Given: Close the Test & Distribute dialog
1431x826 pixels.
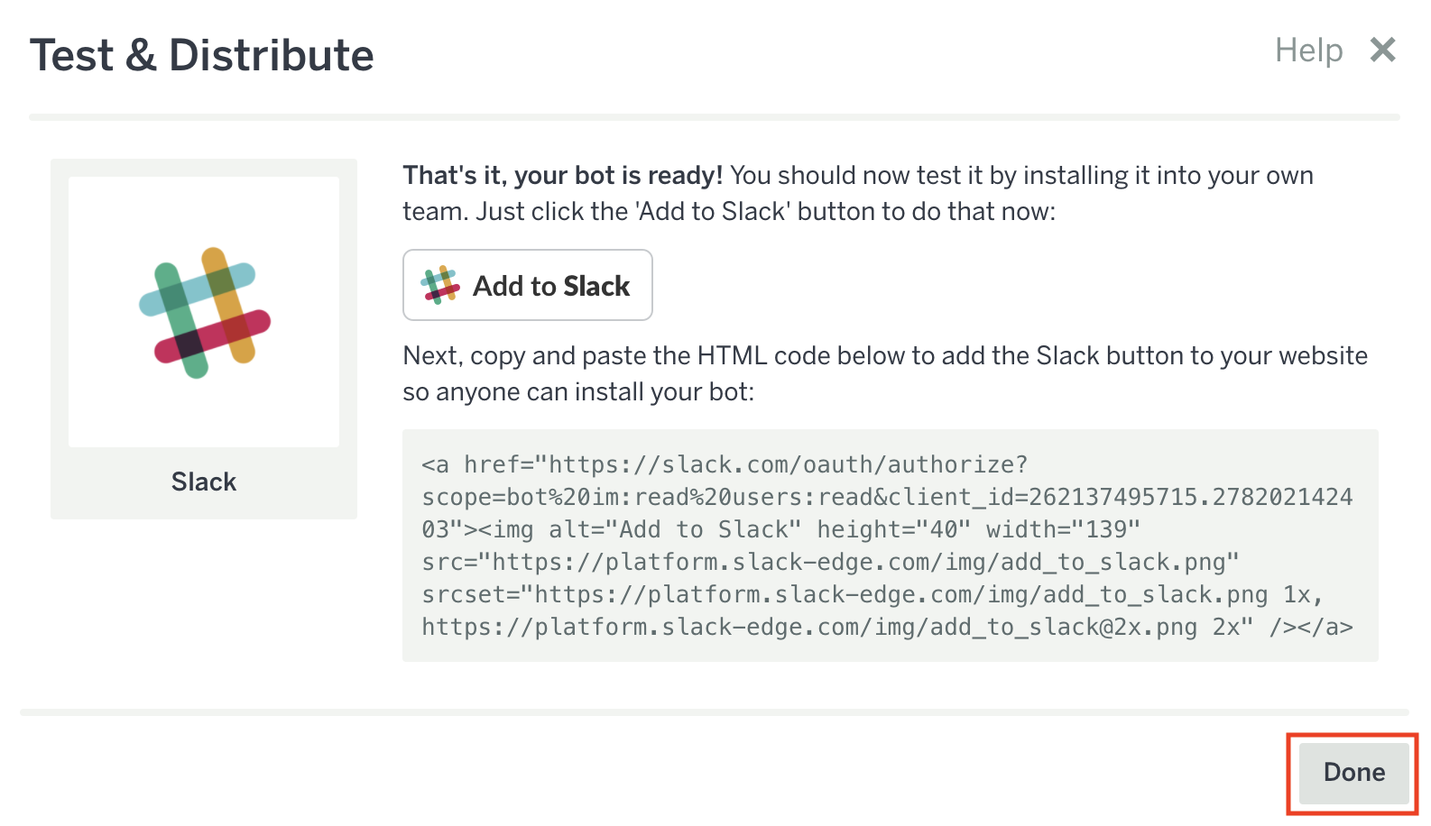Looking at the screenshot, I should [1382, 50].
